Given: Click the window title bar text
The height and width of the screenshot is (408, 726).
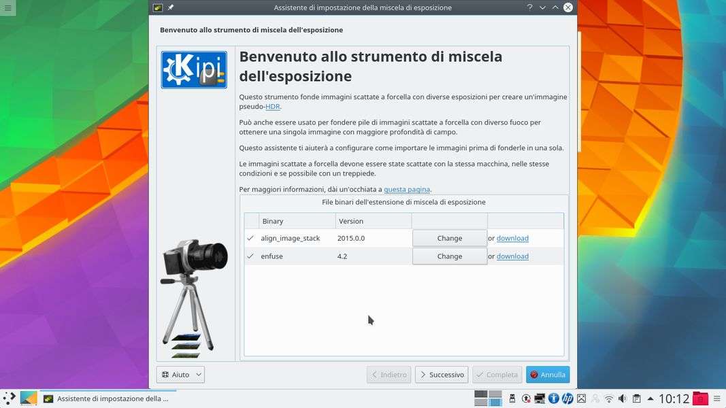Looking at the screenshot, I should pos(363,7).
